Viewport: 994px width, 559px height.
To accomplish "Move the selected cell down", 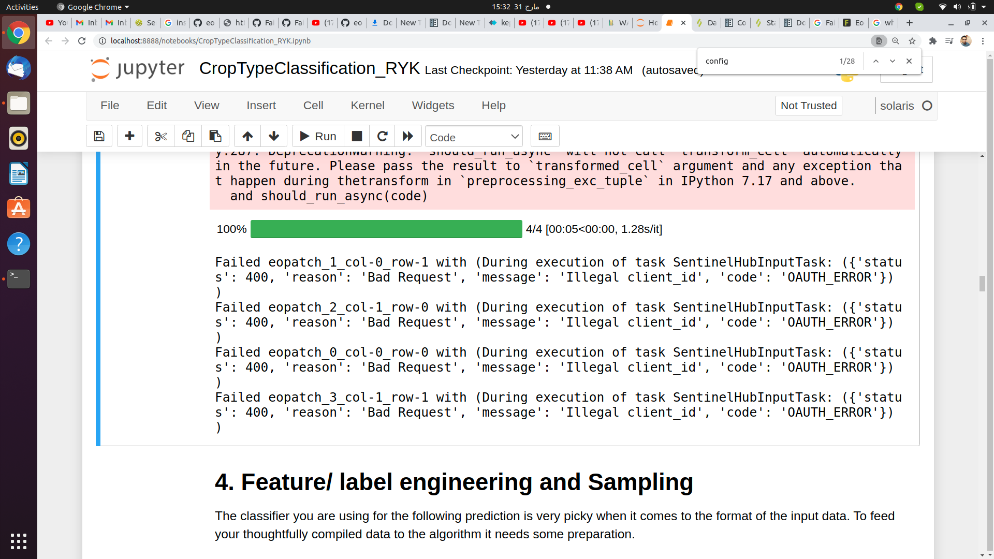I will coord(273,136).
